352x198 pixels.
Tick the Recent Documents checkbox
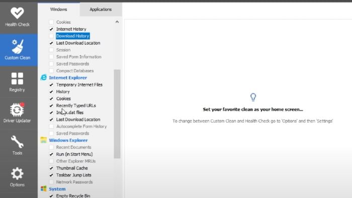point(51,147)
